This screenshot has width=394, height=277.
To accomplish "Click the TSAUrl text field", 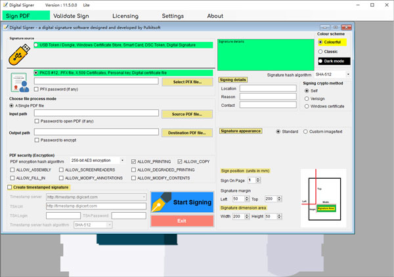I will pos(97,206).
